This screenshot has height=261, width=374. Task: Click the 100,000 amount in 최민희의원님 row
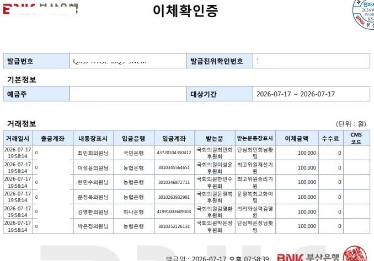pyautogui.click(x=307, y=153)
